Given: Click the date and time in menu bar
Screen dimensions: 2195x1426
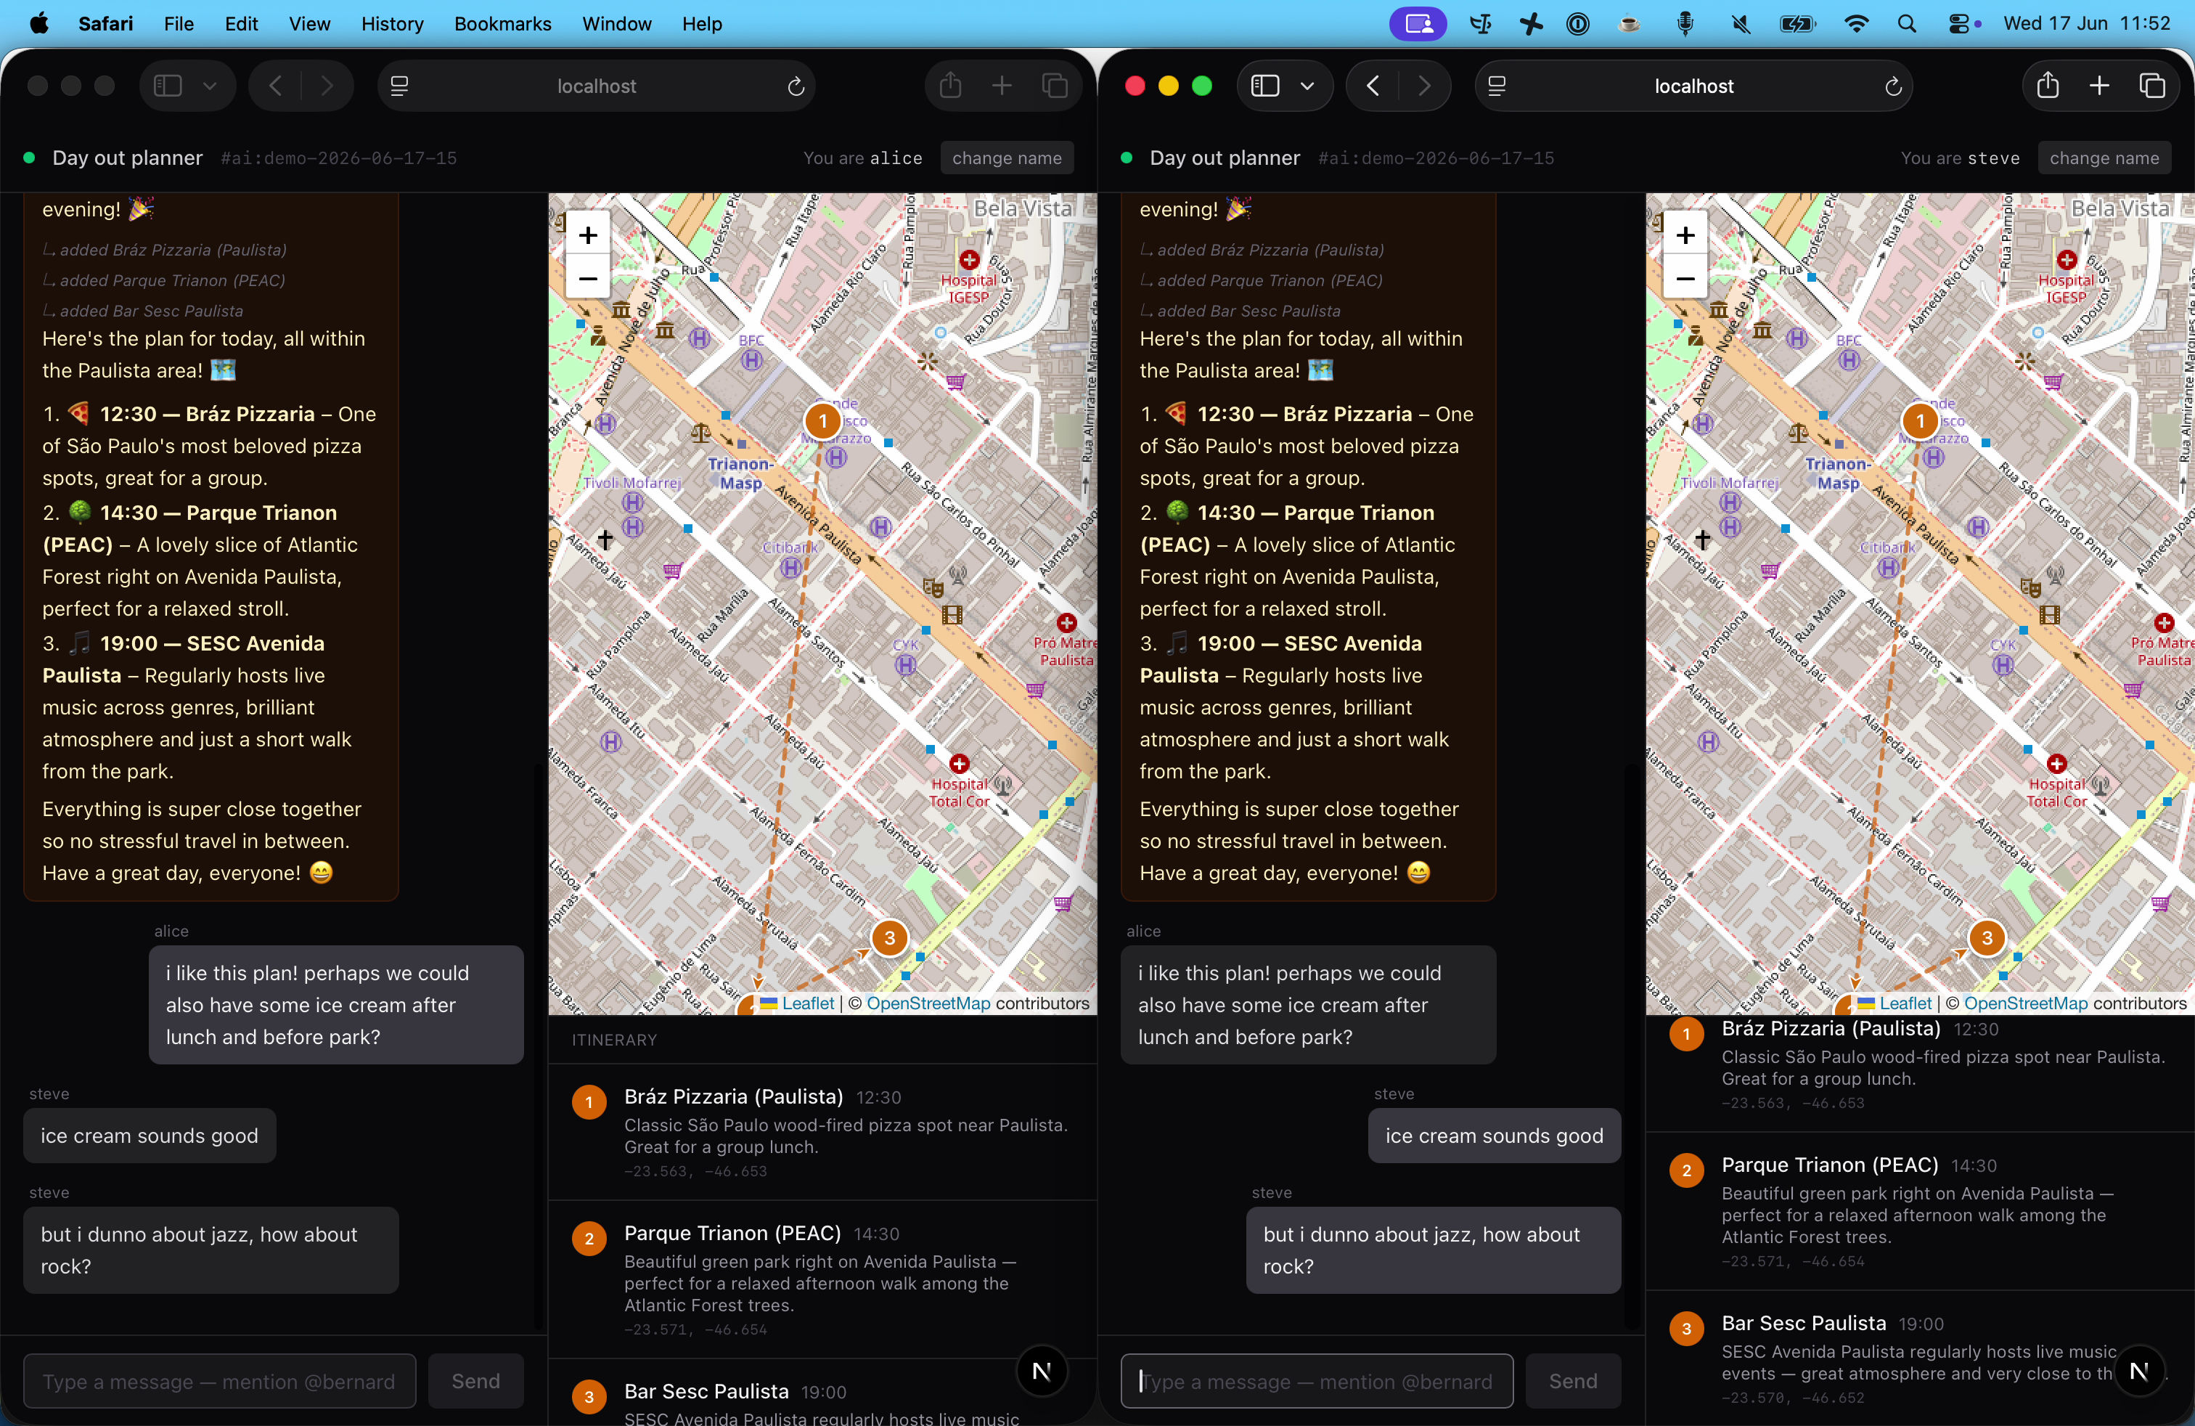Looking at the screenshot, I should point(2087,24).
